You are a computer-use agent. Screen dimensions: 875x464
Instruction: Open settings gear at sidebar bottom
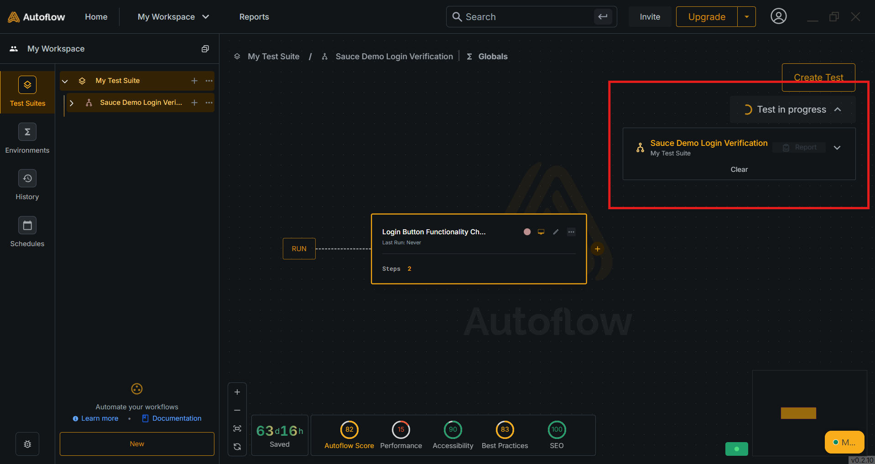click(27, 444)
